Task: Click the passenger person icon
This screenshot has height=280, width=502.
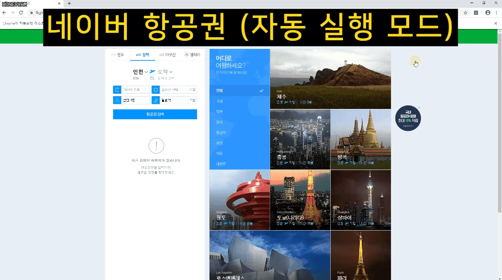Action: (117, 100)
